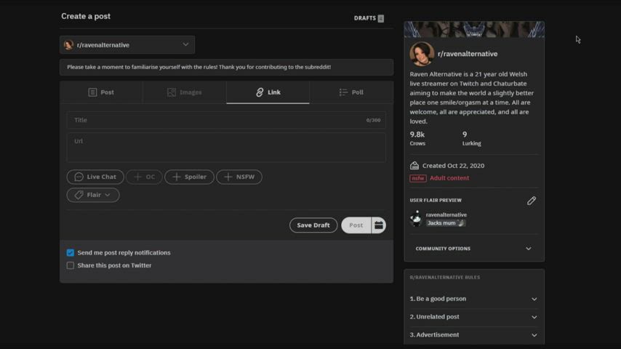Expand rule 3 Advertisement
Viewport: 621px width, 349px height.
click(474, 334)
